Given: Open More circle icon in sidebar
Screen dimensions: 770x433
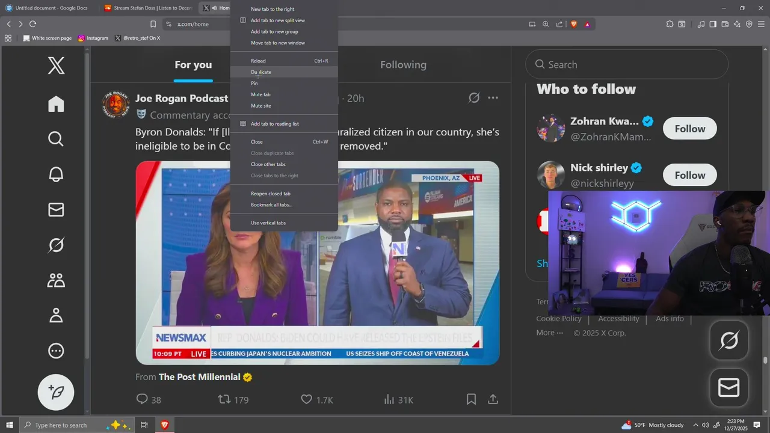Looking at the screenshot, I should point(56,351).
